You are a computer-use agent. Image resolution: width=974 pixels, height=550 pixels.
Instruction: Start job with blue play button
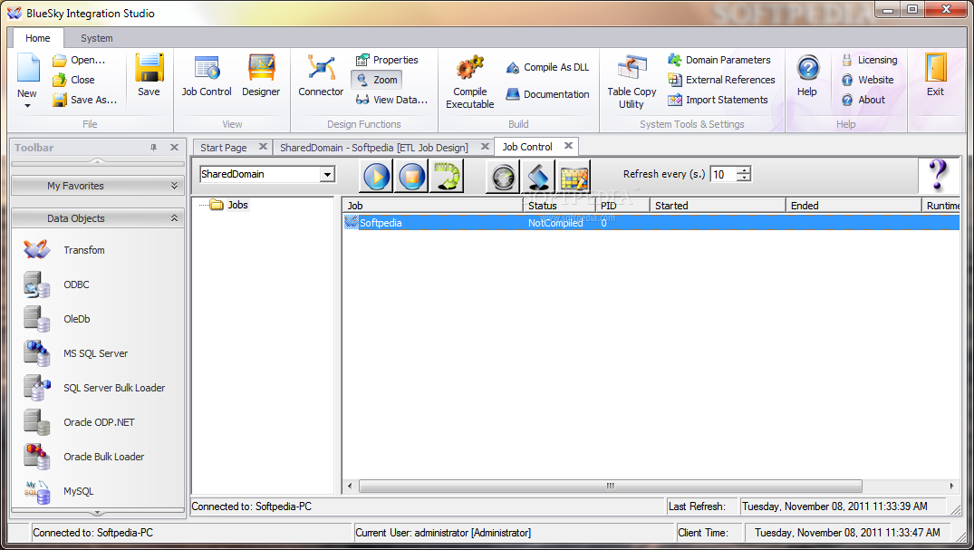pyautogui.click(x=376, y=177)
